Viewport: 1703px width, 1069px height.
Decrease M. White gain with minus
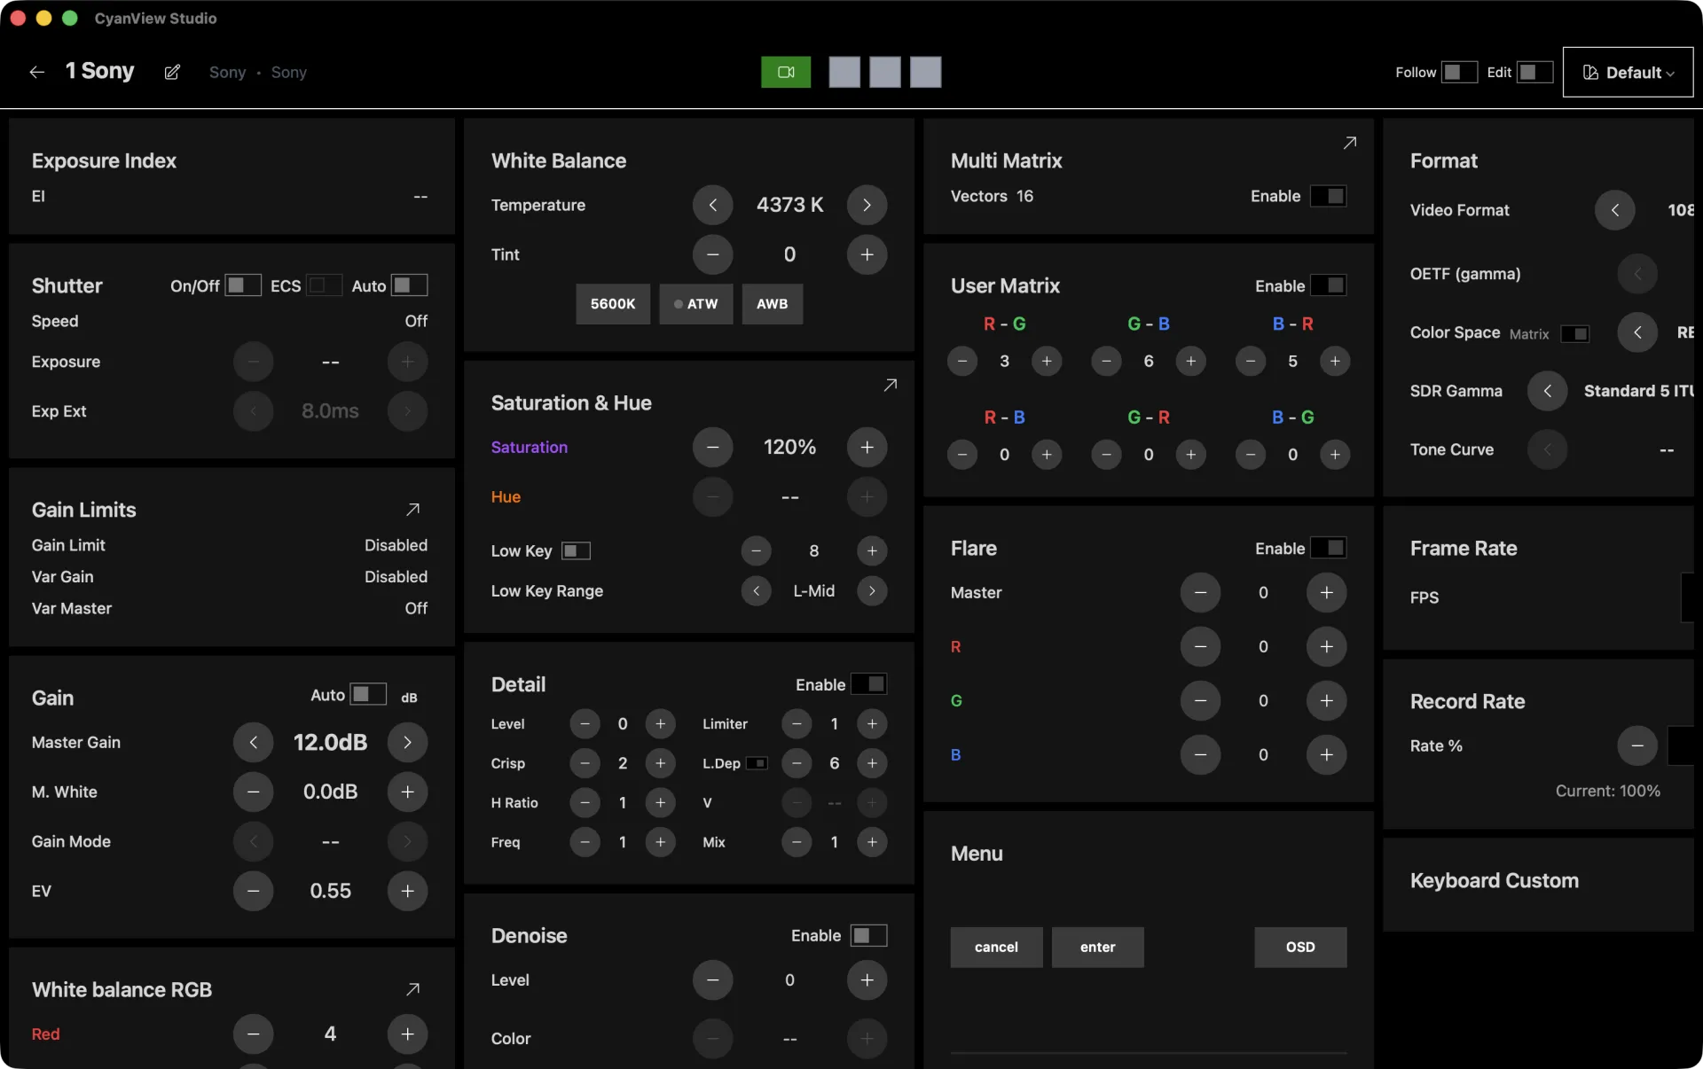pos(253,792)
